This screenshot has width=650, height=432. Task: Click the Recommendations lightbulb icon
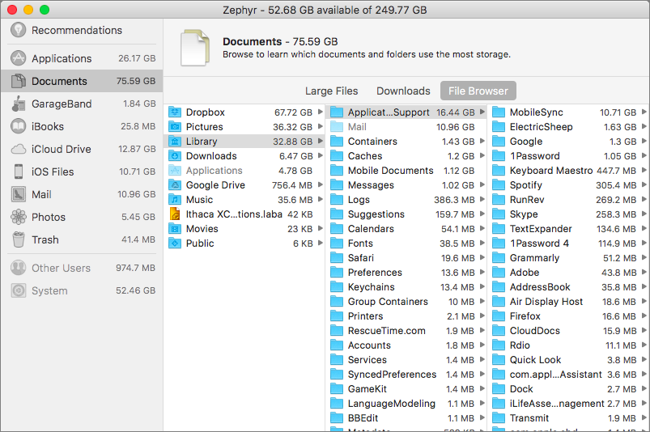tap(18, 30)
